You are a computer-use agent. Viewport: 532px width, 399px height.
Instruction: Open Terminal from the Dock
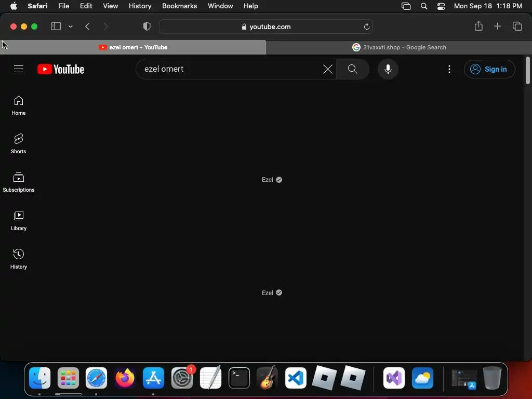[239, 378]
